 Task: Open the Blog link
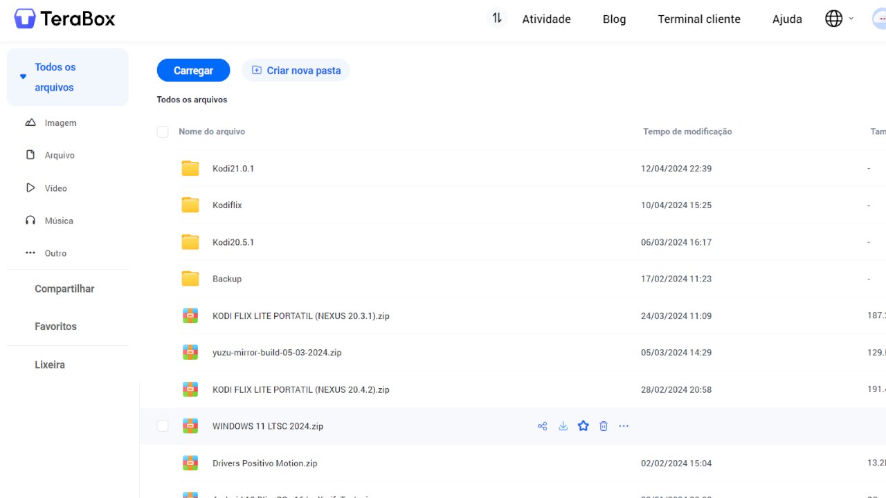(614, 19)
